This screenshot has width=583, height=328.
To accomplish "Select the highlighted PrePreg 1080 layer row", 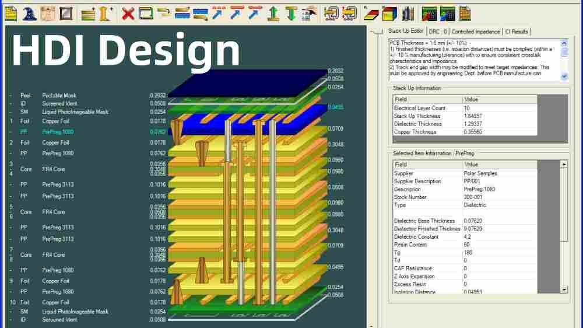I will [57, 132].
